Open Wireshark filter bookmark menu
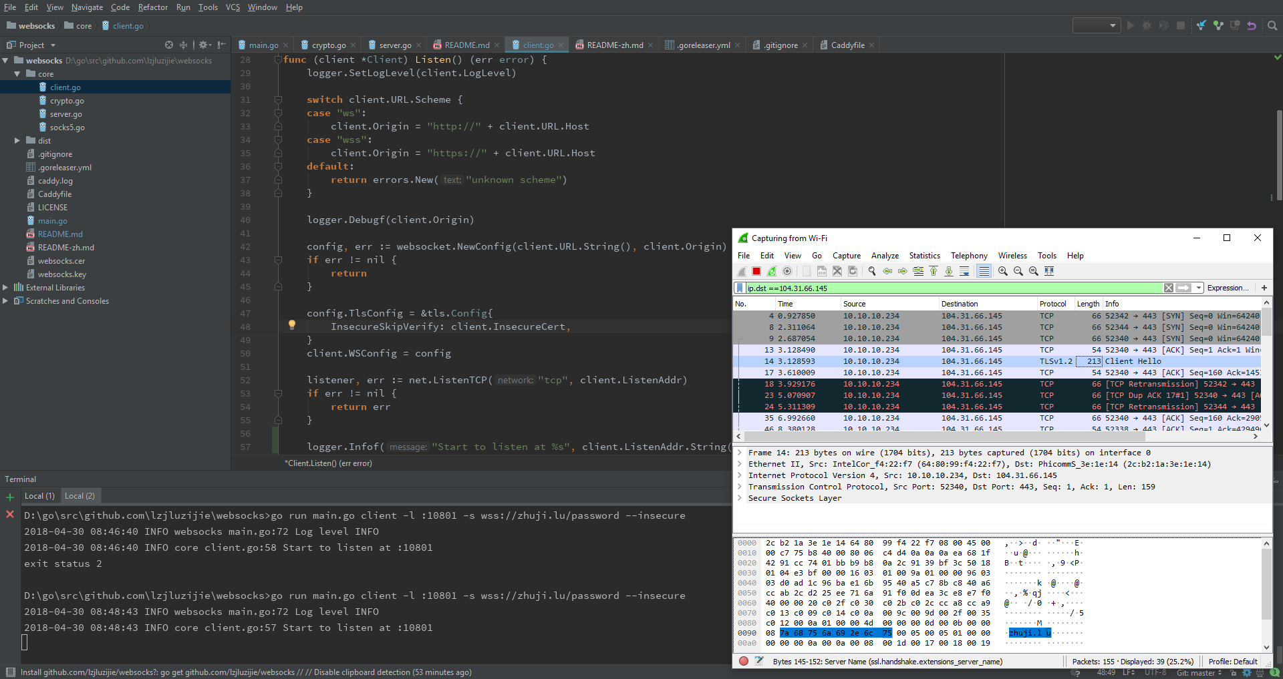 [x=740, y=288]
